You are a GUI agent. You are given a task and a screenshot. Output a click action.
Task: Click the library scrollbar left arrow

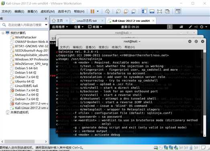coord(2,141)
